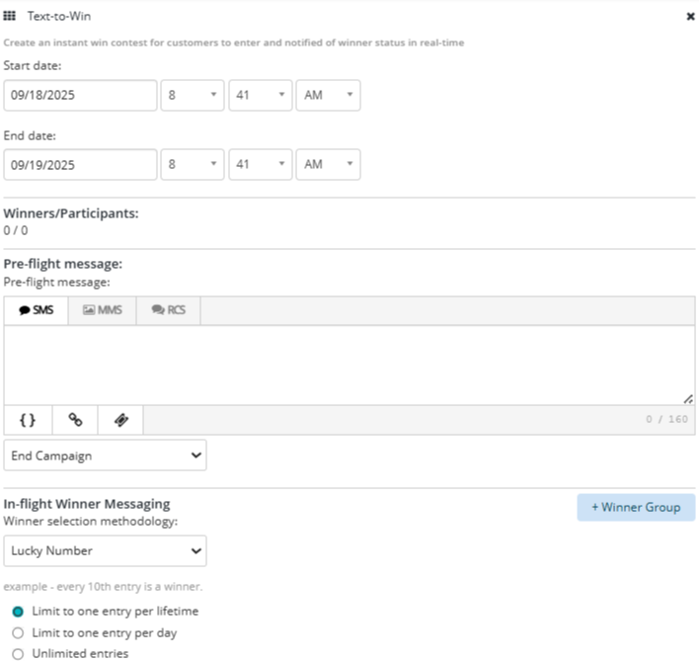Close the Text-to-Win panel
The height and width of the screenshot is (662, 699).
click(689, 17)
